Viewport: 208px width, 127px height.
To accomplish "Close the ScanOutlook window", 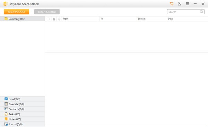I will 203,4.
